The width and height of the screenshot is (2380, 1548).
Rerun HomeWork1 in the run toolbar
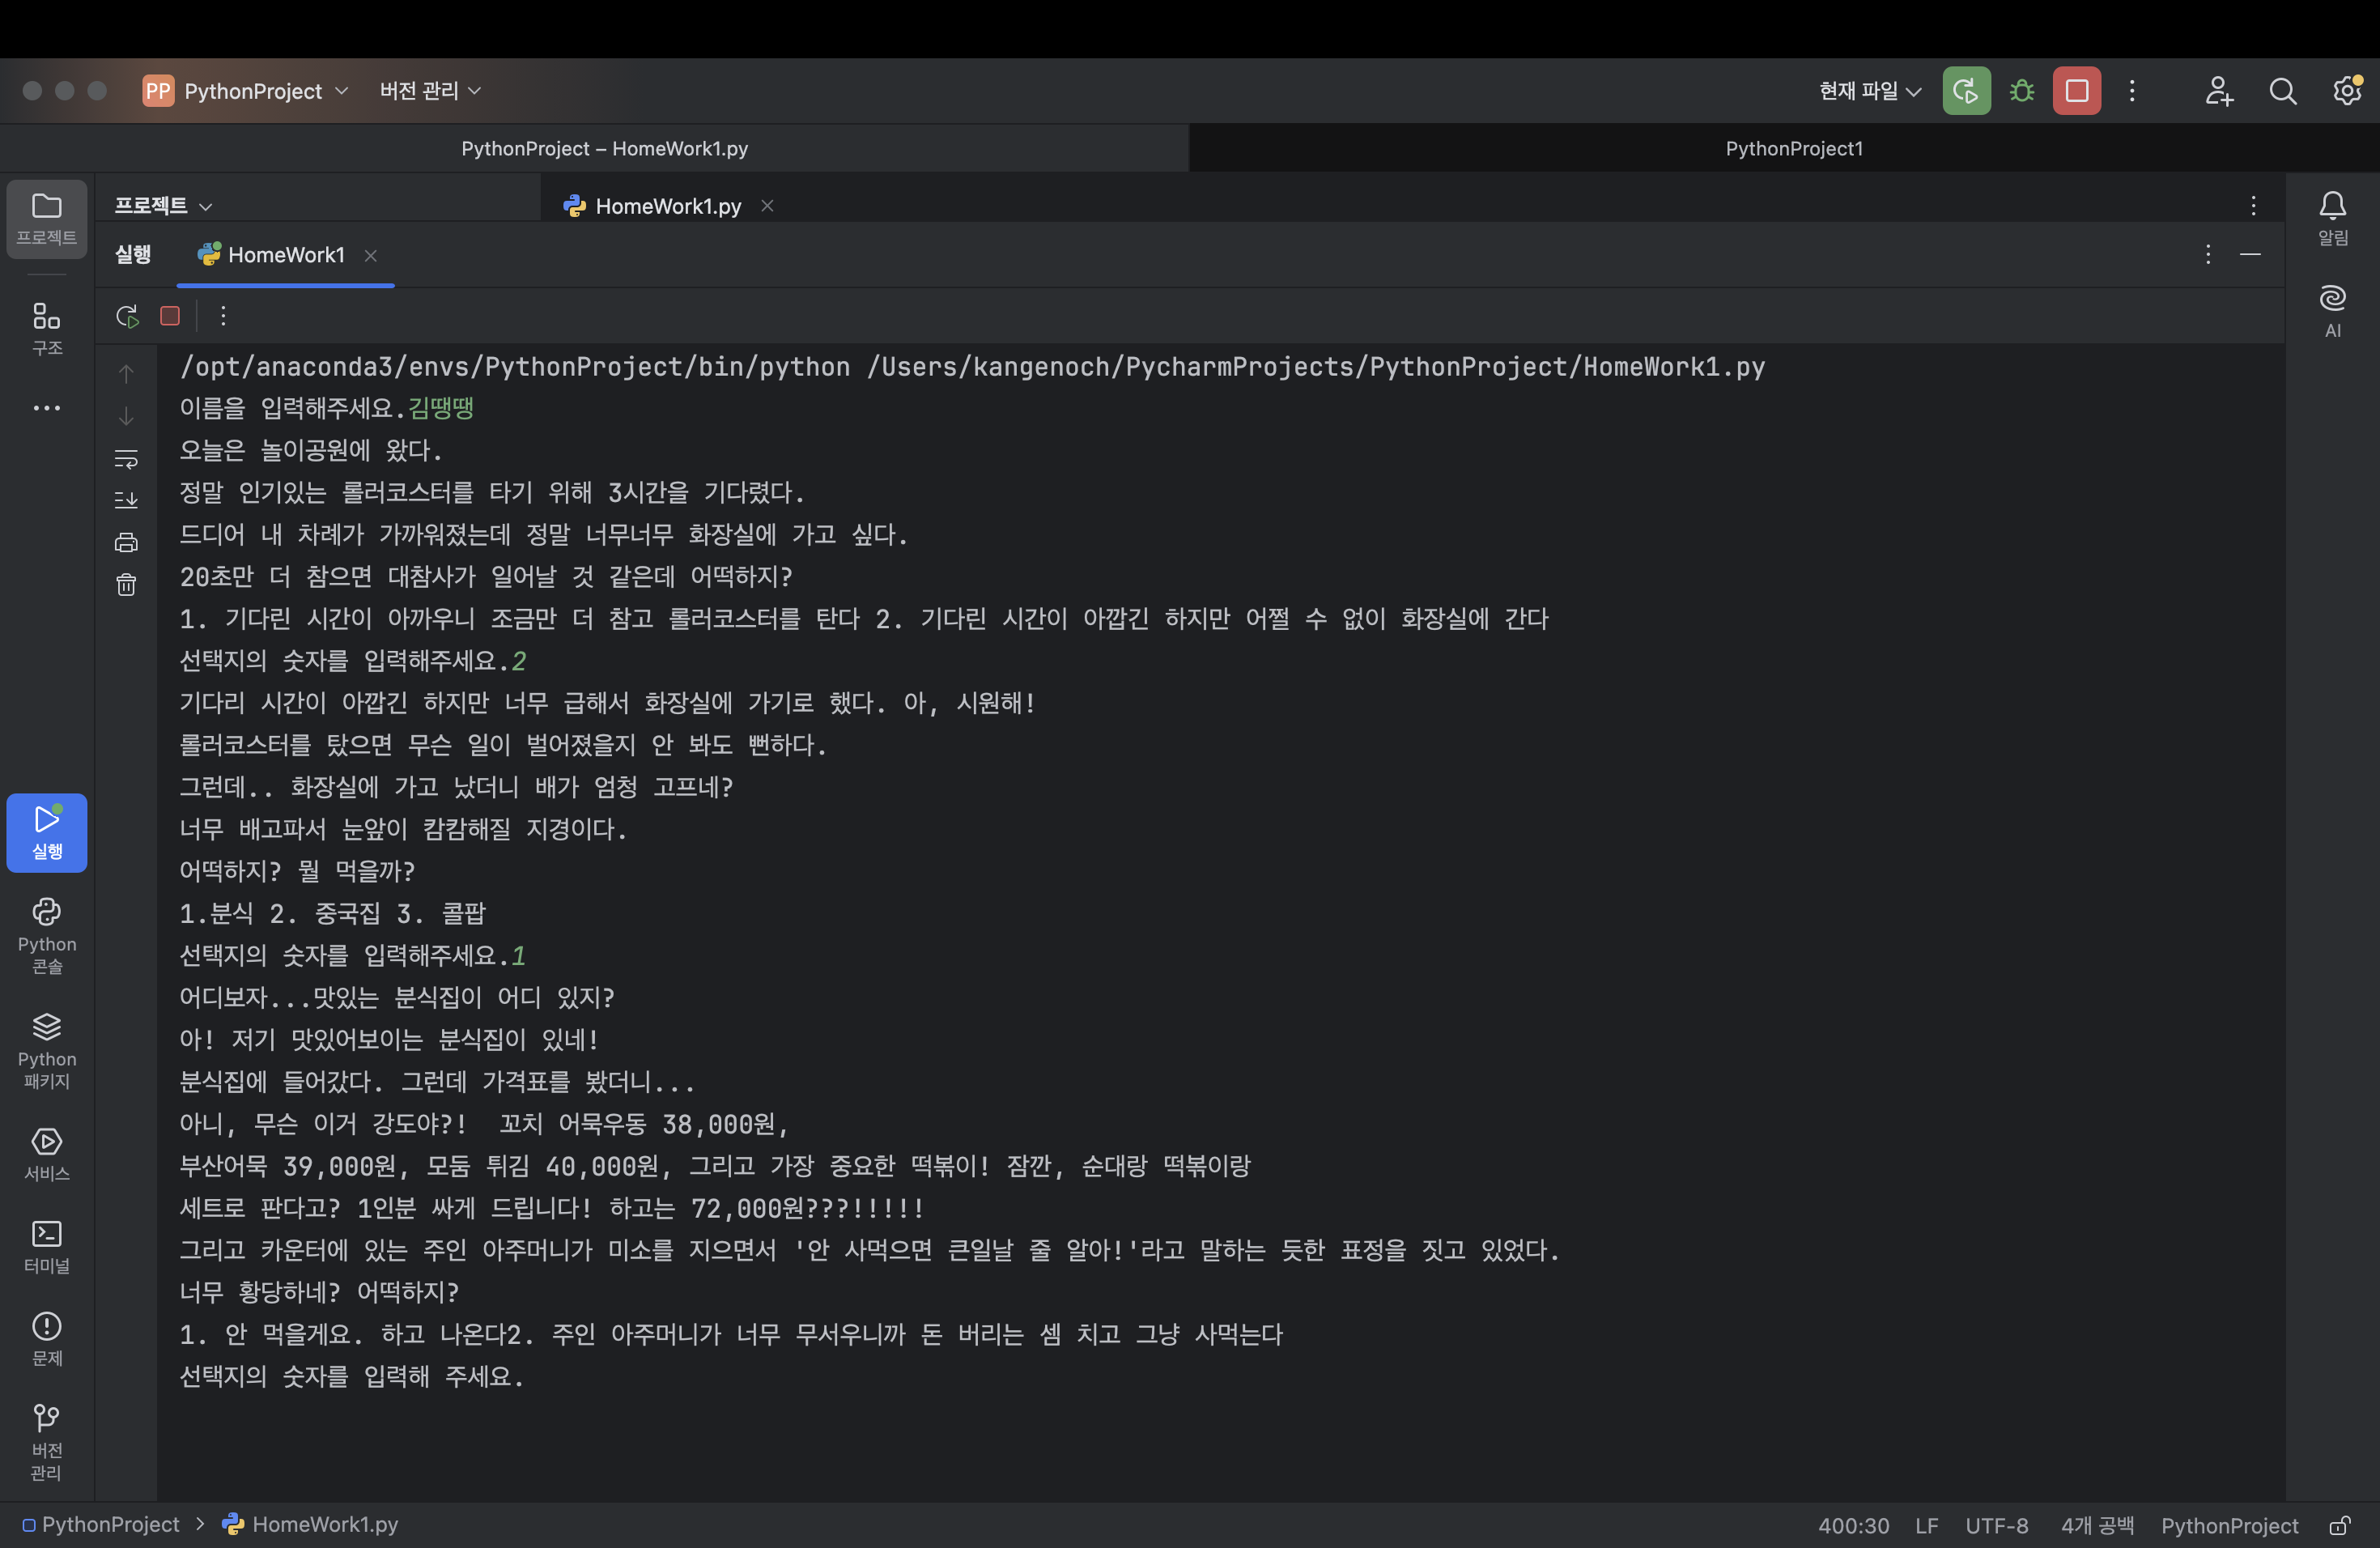coord(127,317)
